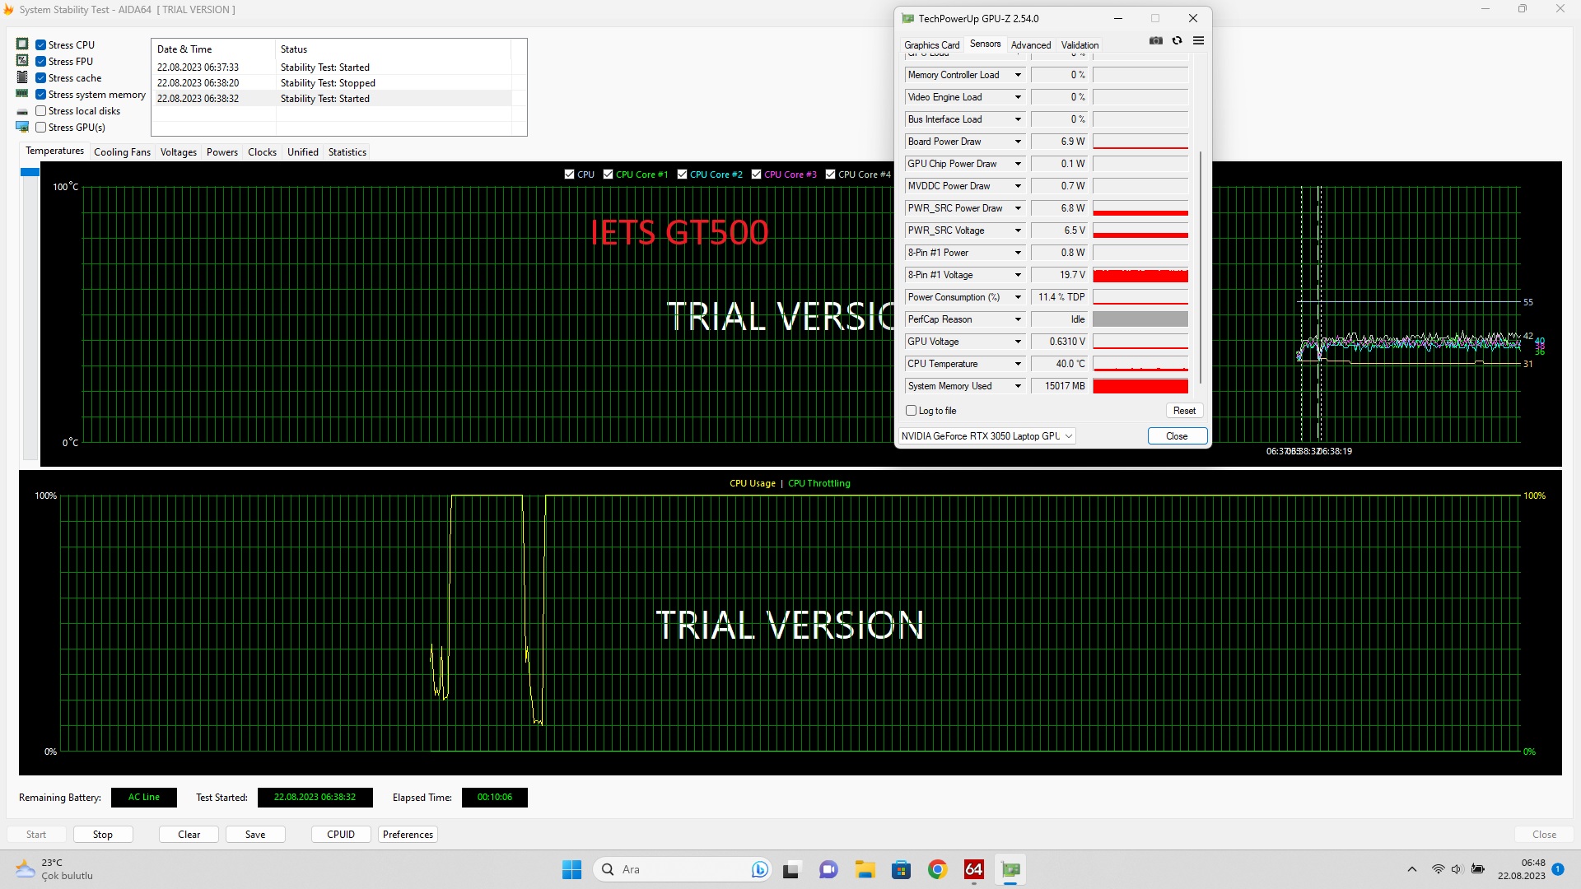
Task: Enable Log to file checkbox
Action: point(911,411)
